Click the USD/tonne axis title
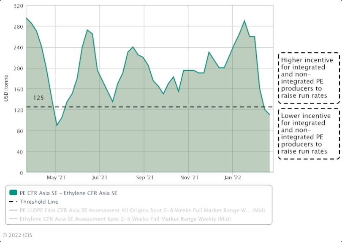The width and height of the screenshot is (342, 242). click(x=6, y=88)
